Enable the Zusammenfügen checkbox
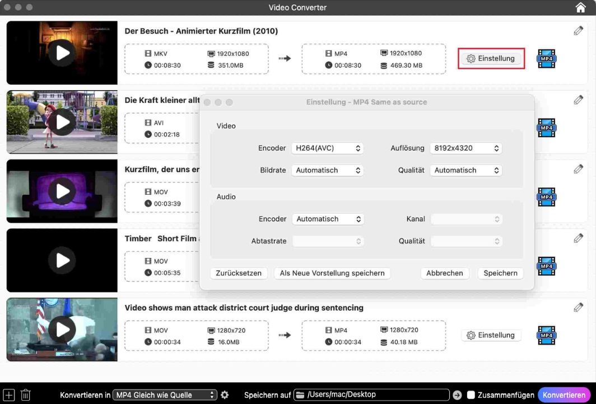 (x=471, y=394)
